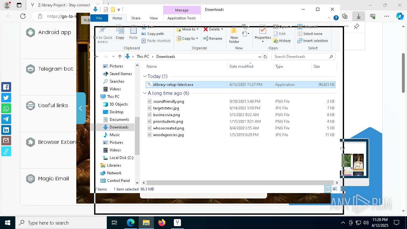Click This PC in address bar
The image size is (407, 229).
pyautogui.click(x=143, y=57)
